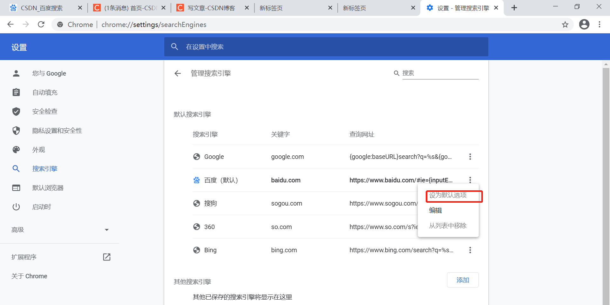This screenshot has width=610, height=305.
Task: Click the so.com keyword cell
Action: point(281,227)
